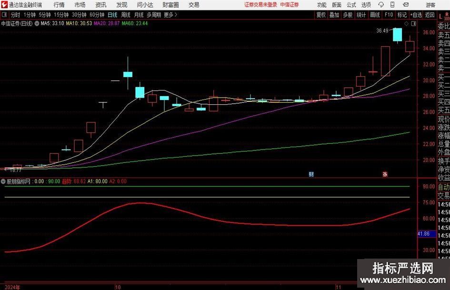Switch to 周线 weekly period
Viewport: 450px width, 290px height.
[x=125, y=15]
